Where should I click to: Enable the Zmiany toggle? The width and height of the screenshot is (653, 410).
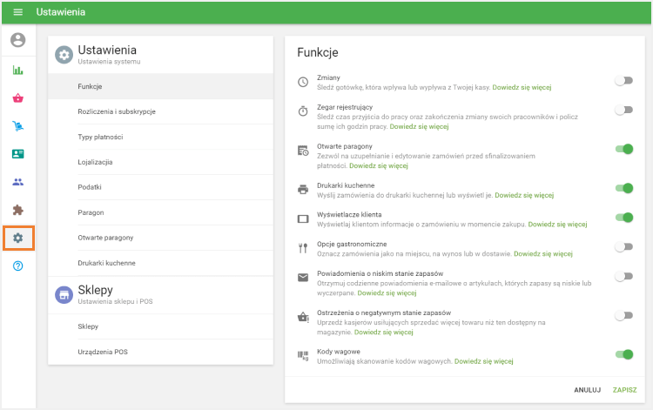click(623, 81)
